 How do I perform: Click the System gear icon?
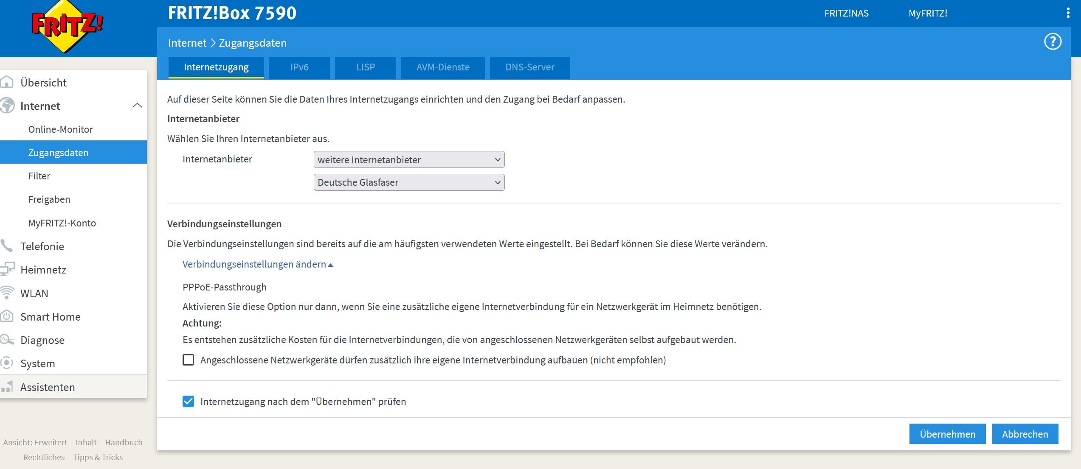pos(7,363)
